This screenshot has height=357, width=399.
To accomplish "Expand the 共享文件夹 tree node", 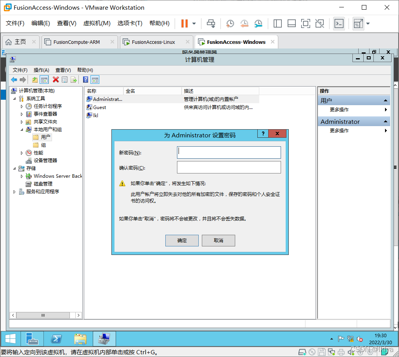I will (22, 122).
